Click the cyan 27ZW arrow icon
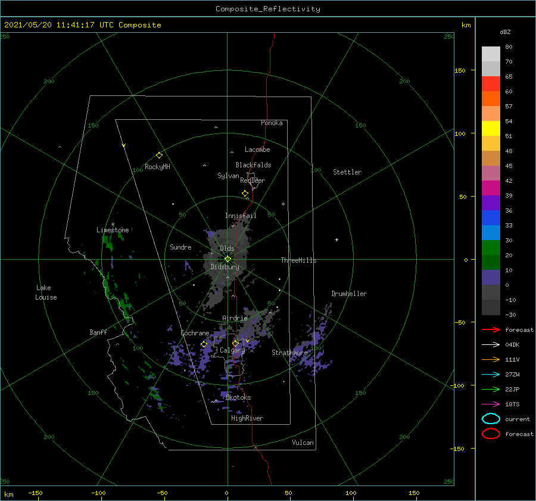The image size is (536, 501). click(x=491, y=375)
